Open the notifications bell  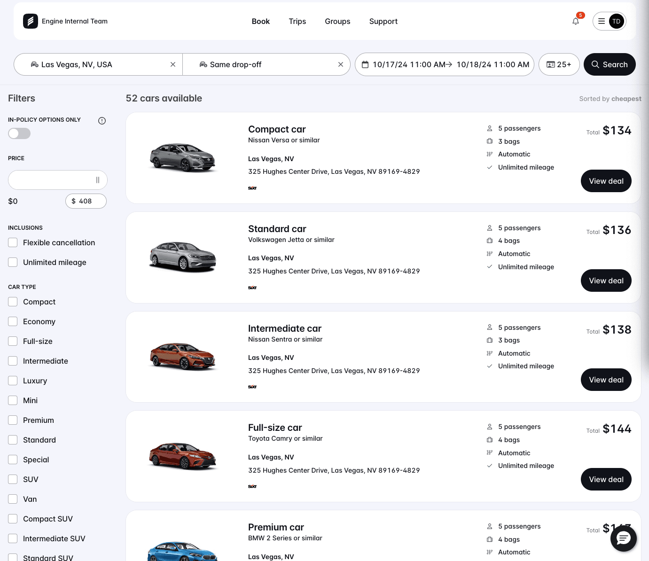click(576, 21)
